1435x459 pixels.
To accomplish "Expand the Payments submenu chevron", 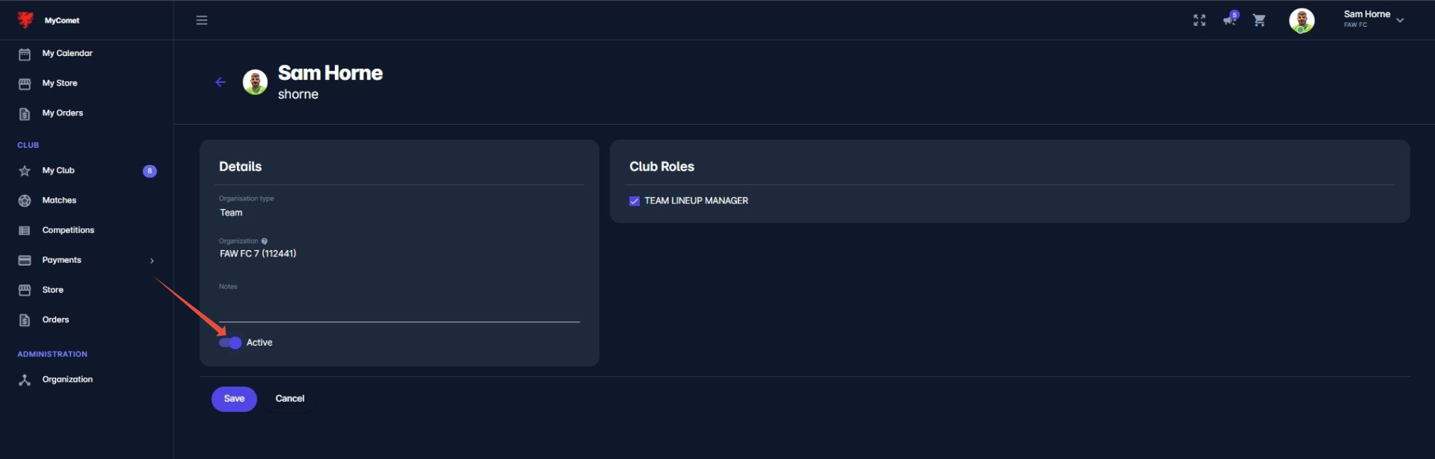I will 152,261.
